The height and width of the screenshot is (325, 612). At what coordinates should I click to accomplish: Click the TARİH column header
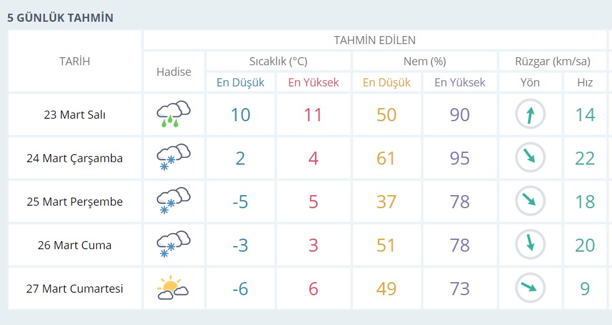pyautogui.click(x=75, y=61)
